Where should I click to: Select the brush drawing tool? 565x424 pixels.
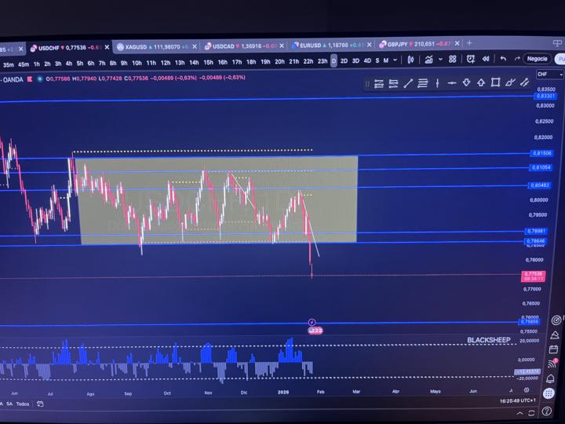click(x=510, y=82)
